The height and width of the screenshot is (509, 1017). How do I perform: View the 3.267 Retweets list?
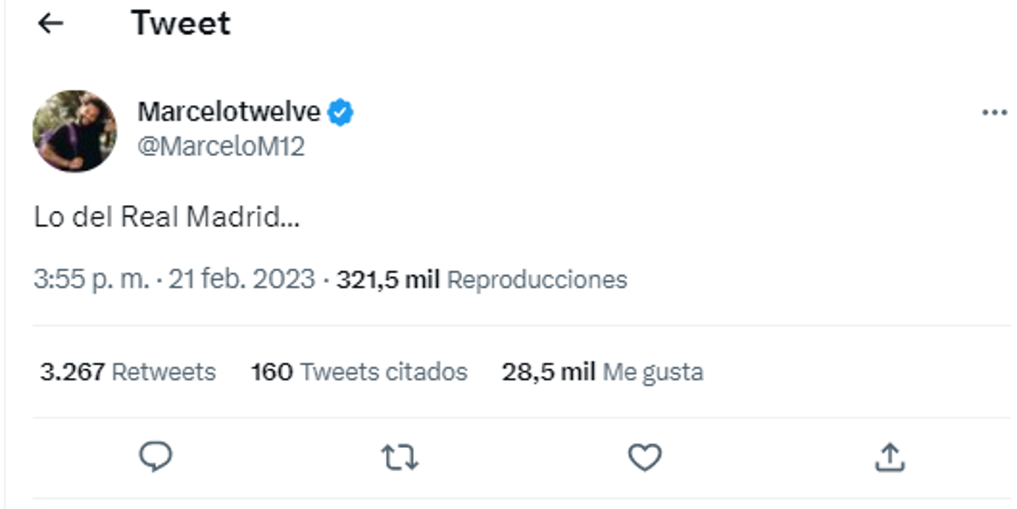coord(128,372)
